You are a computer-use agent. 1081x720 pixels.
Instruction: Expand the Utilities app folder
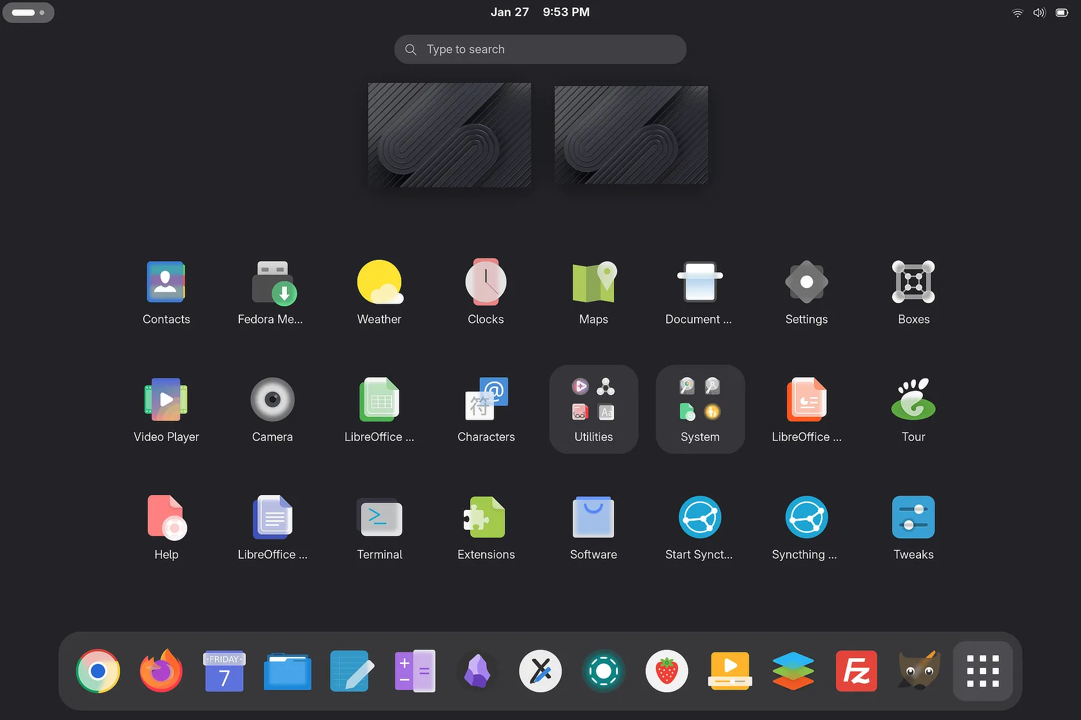pyautogui.click(x=593, y=409)
